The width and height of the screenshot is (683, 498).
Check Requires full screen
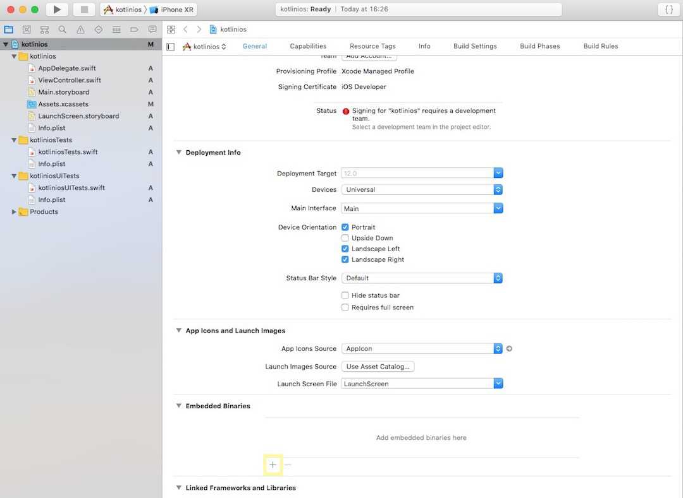345,307
